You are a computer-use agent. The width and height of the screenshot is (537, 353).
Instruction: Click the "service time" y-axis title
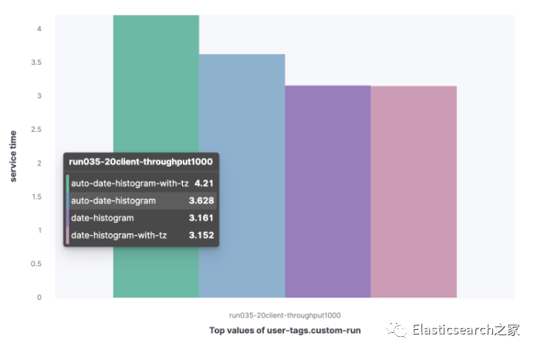[x=13, y=156]
